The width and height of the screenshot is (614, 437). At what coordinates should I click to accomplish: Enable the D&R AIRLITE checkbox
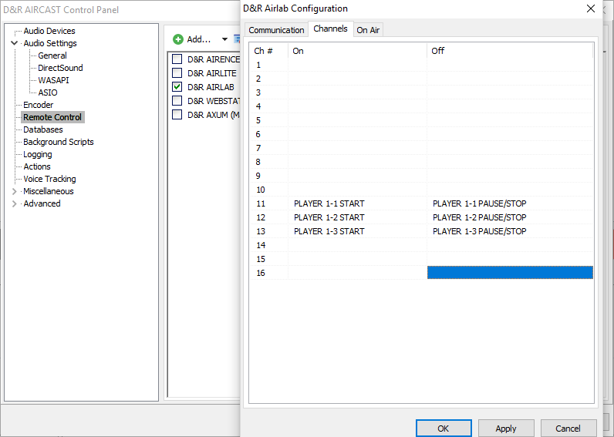(177, 73)
